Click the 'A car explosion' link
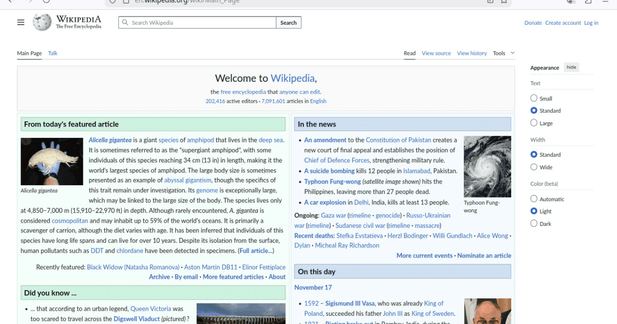Image resolution: width=617 pixels, height=324 pixels. coord(325,202)
